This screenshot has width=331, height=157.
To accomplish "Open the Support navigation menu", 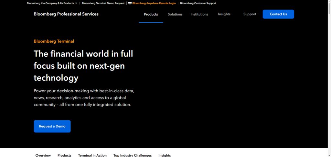I will point(250,14).
